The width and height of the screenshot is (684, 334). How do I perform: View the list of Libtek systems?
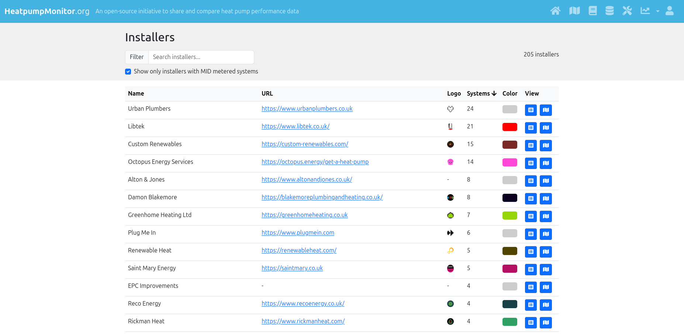tap(531, 128)
